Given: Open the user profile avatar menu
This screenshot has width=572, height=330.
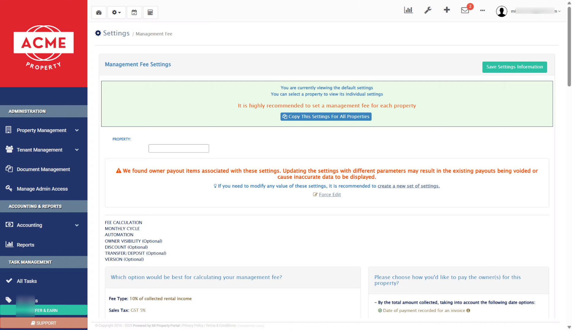Looking at the screenshot, I should tap(502, 11).
